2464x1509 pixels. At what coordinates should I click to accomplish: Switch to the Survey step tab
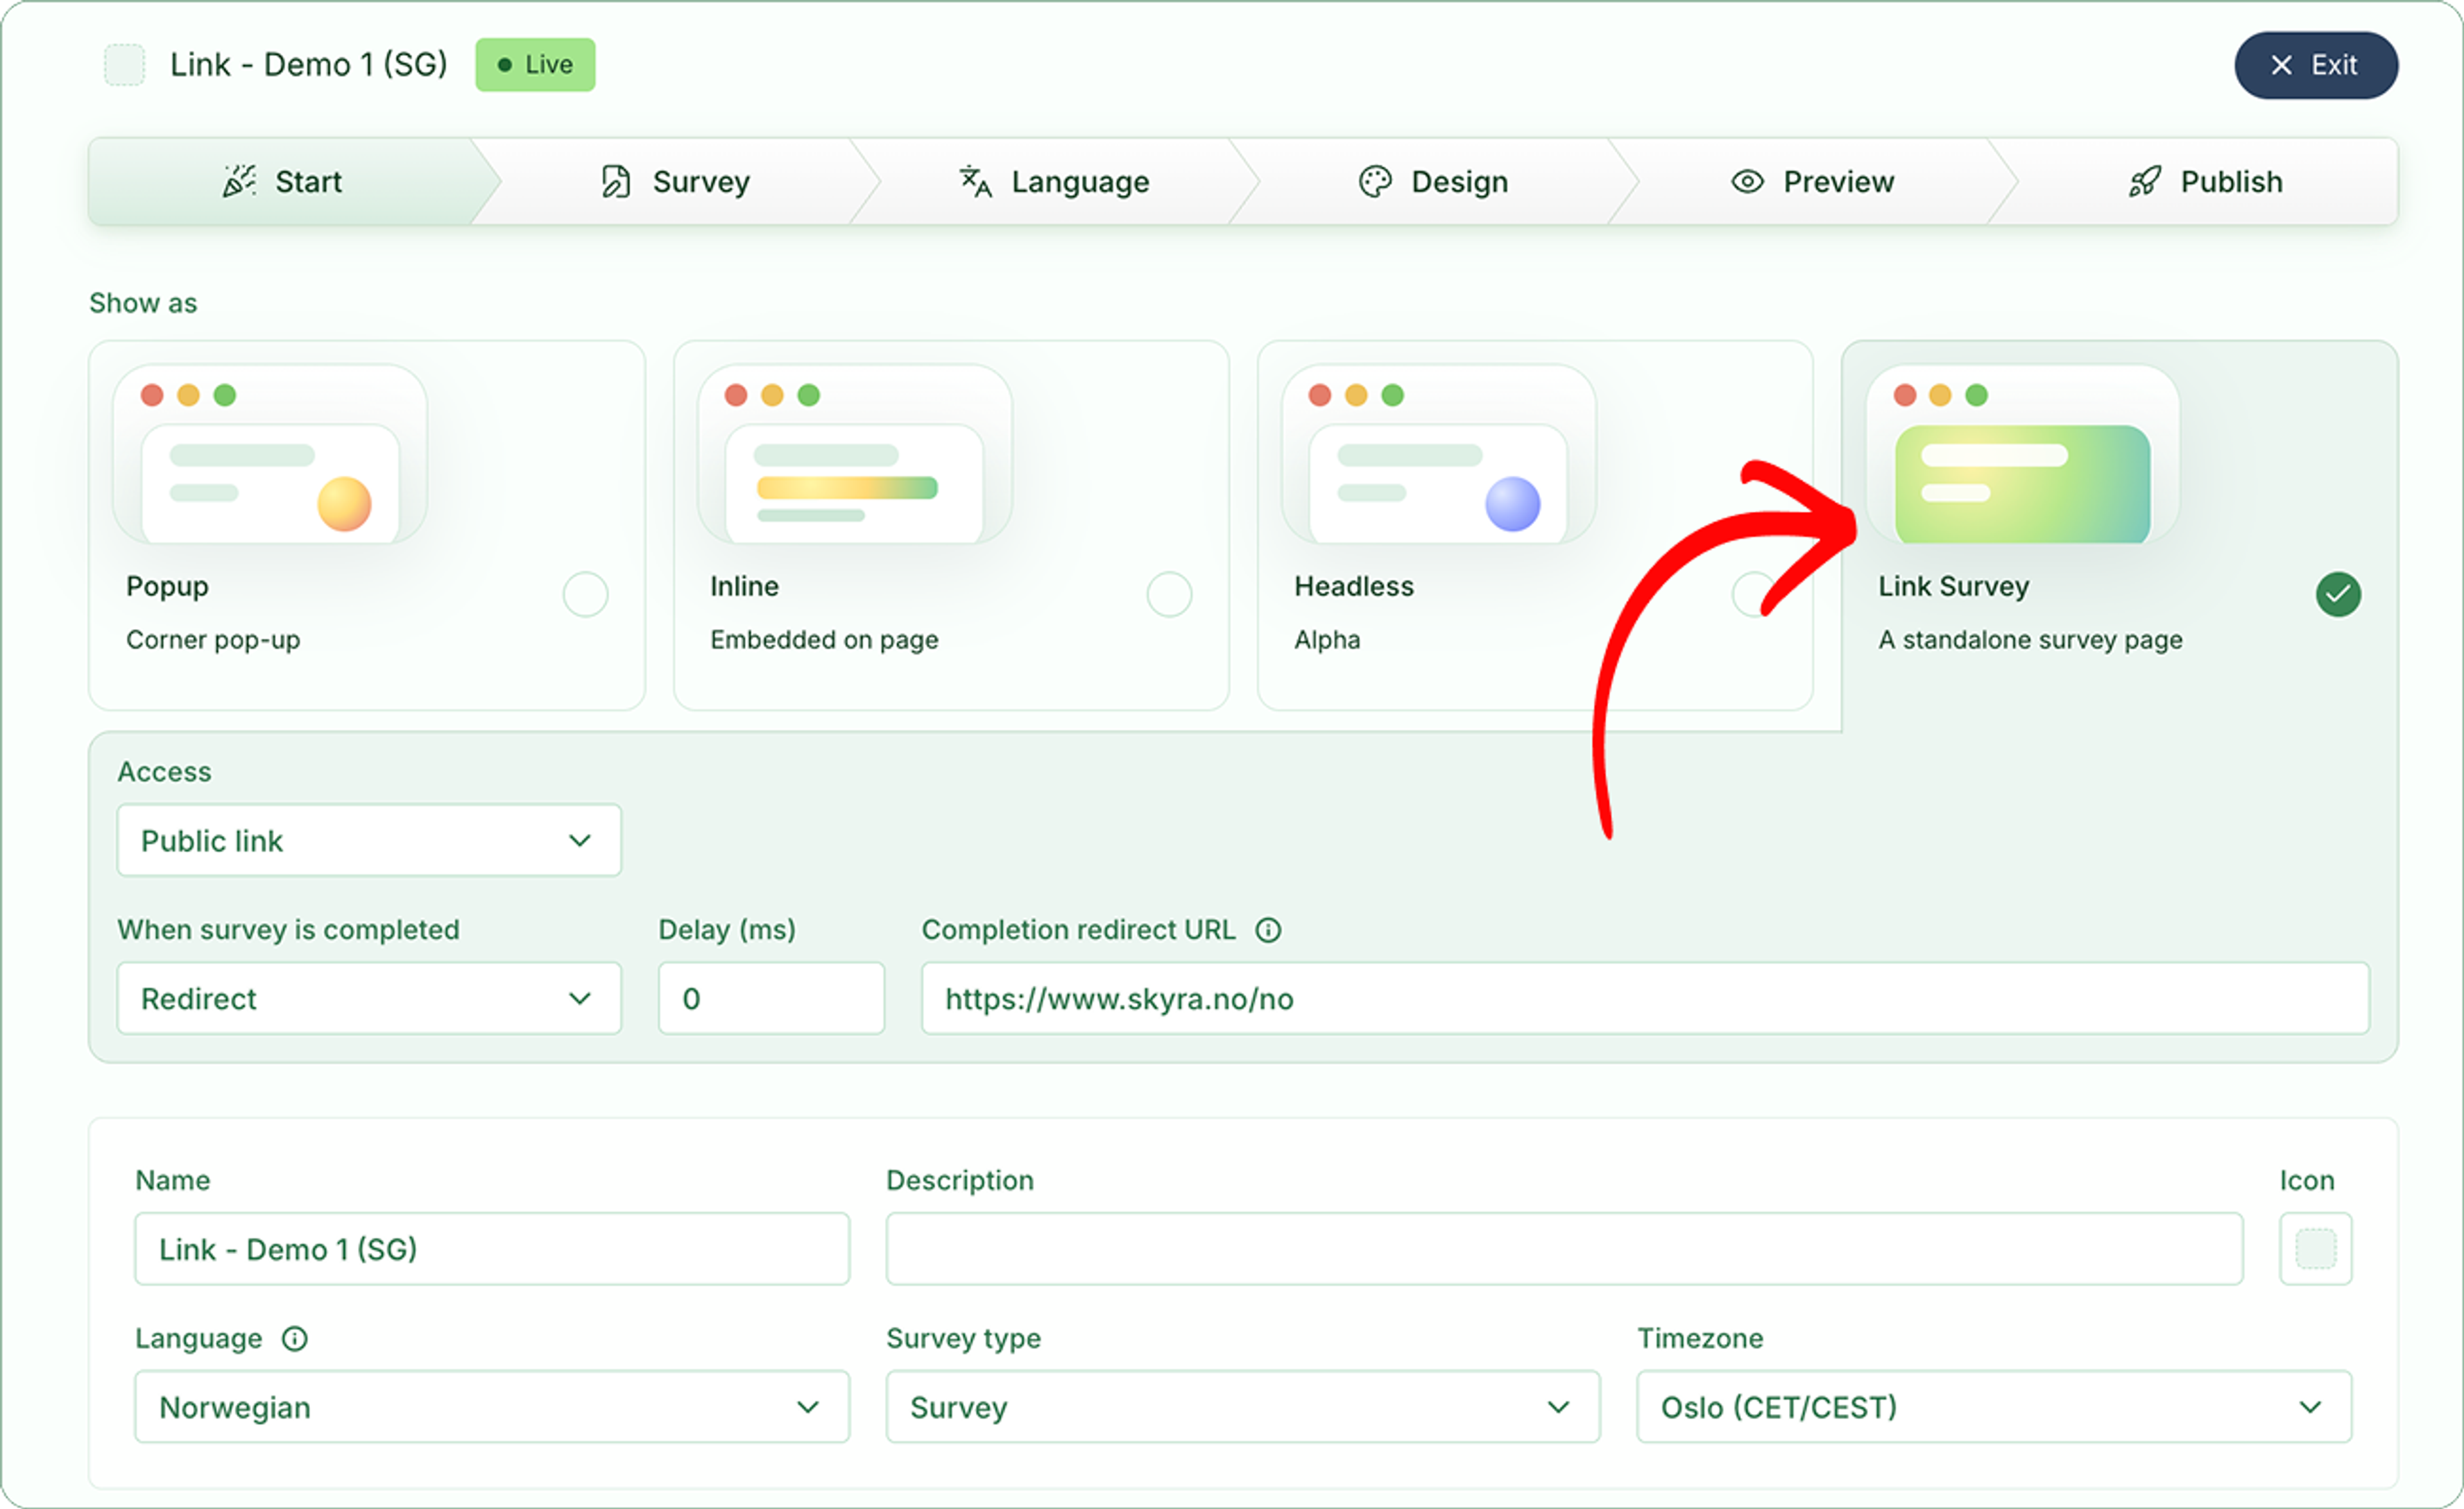(x=675, y=182)
